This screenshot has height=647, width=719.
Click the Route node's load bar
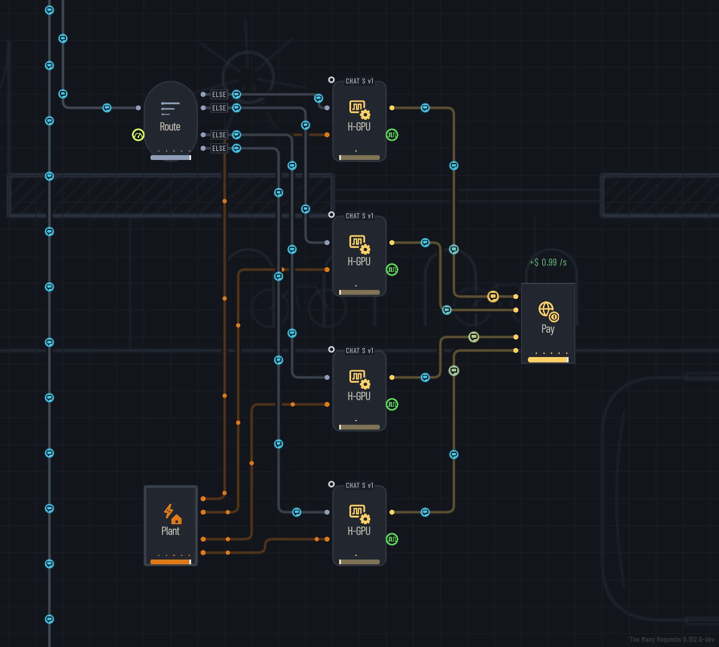(171, 158)
